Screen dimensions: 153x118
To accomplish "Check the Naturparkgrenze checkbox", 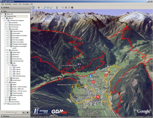I will click(7, 25).
